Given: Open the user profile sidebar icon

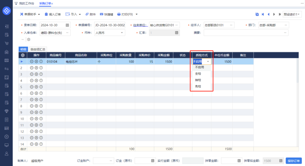Looking at the screenshot, I should pyautogui.click(x=6, y=154).
